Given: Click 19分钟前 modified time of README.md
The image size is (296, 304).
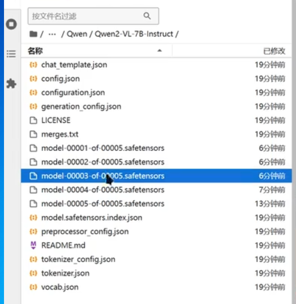Looking at the screenshot, I should [270, 245].
